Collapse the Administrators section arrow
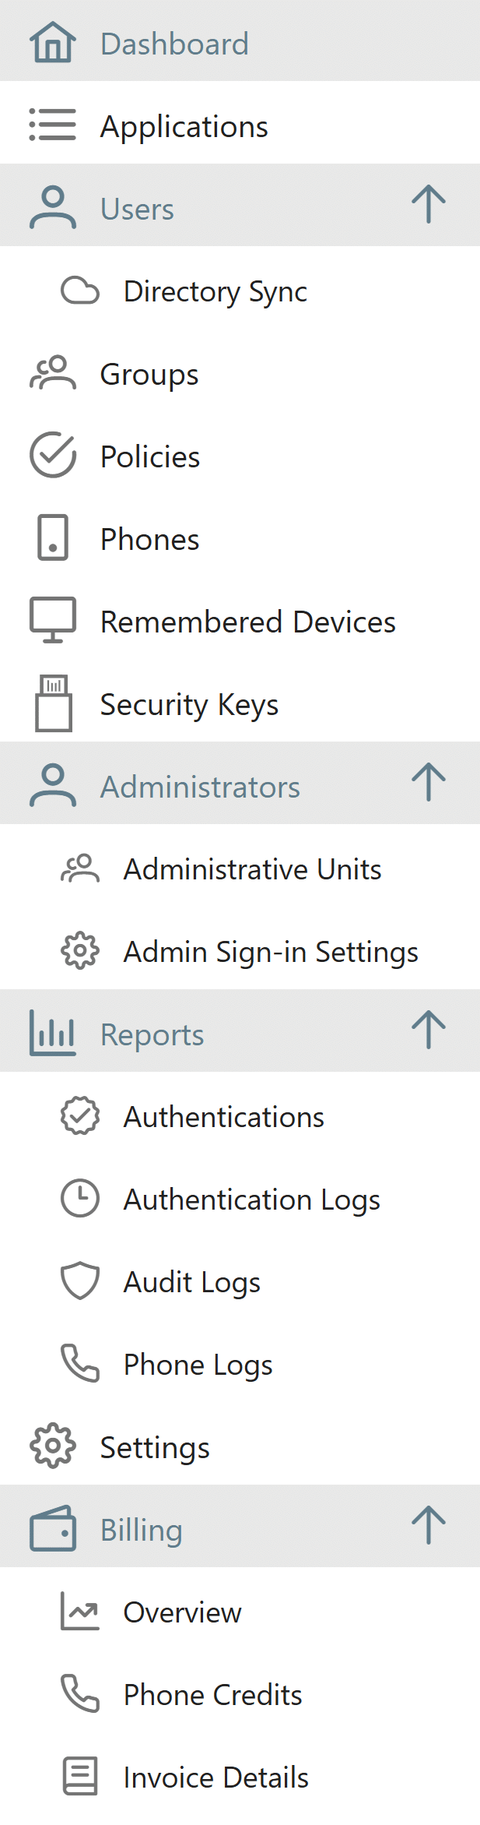480x1825 pixels. pos(429,783)
